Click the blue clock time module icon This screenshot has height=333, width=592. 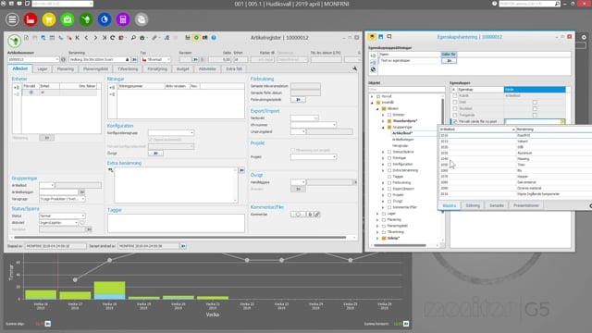click(105, 19)
